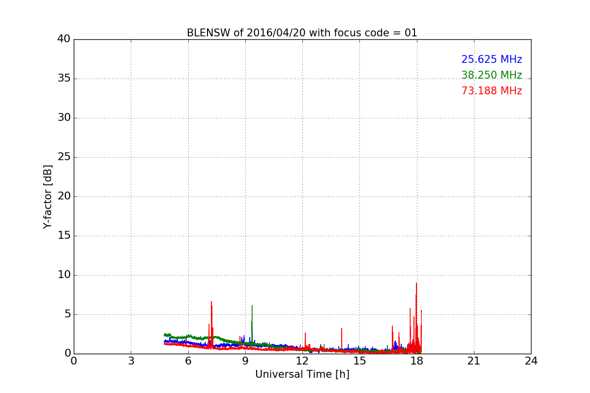Click the x-axis tick label 3
Screen dimensions: 590x393
click(131, 361)
